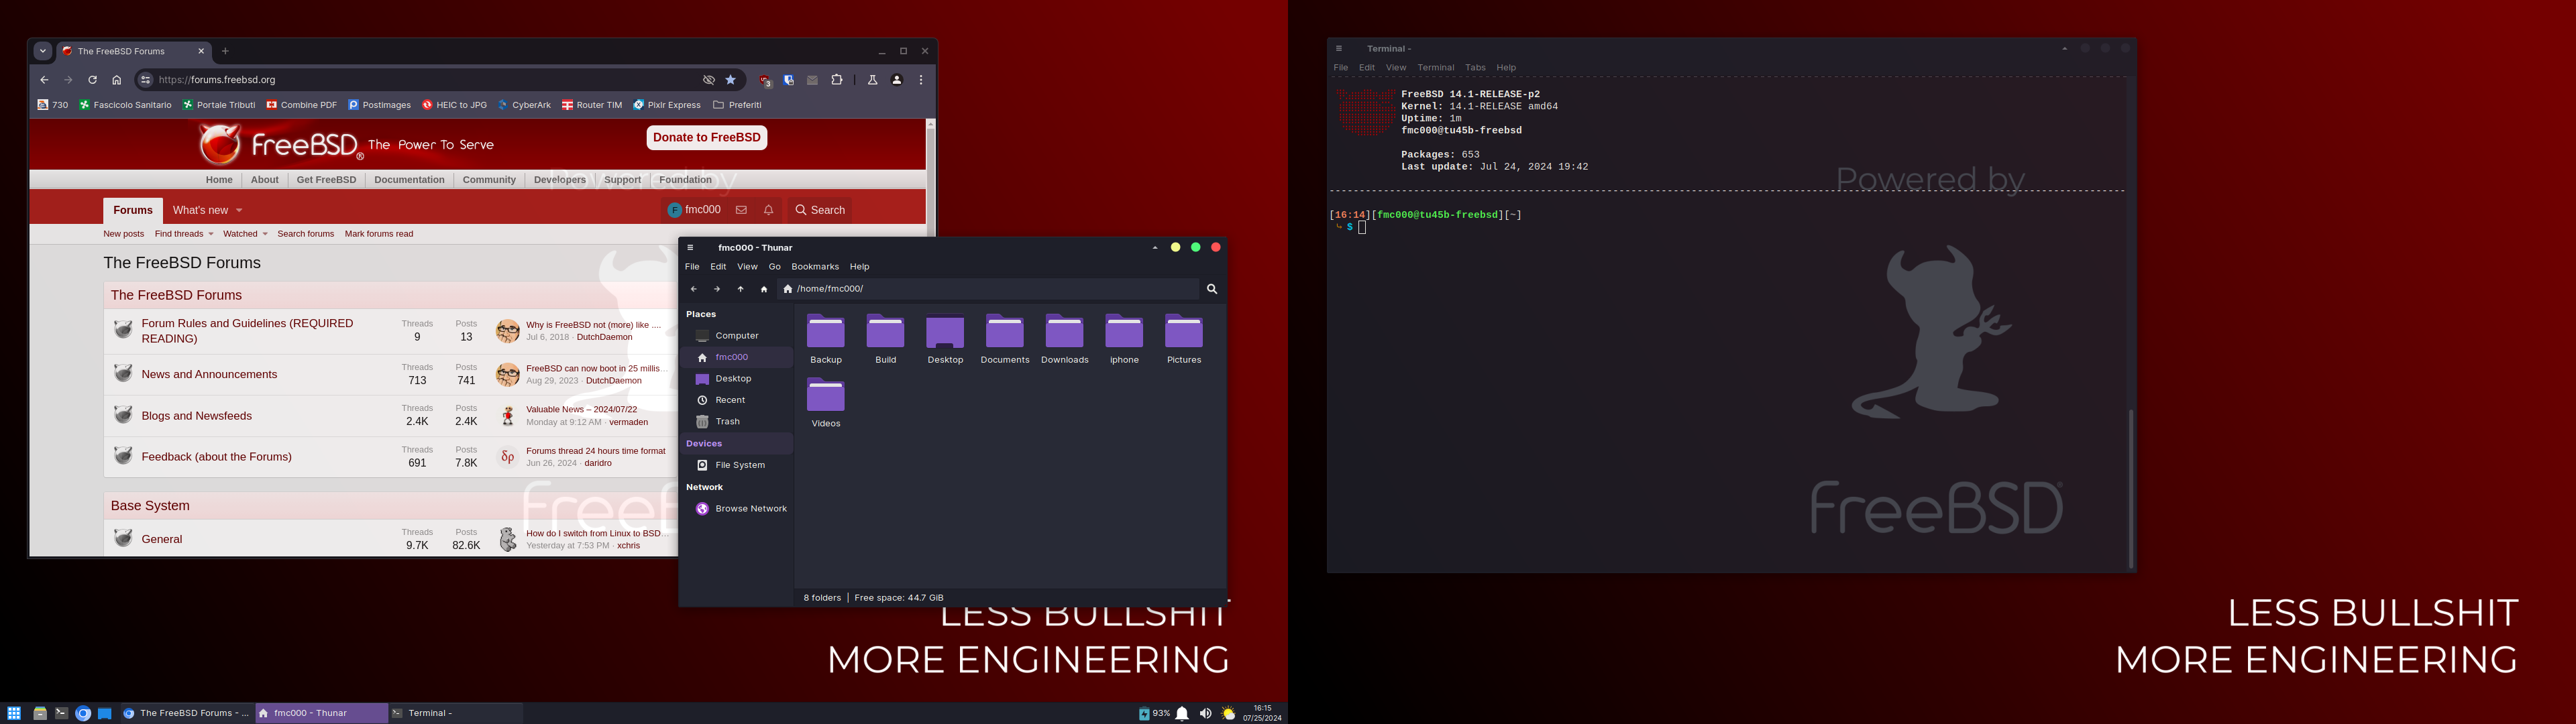The image size is (2576, 724).
Task: Open Thunar's View menu
Action: tap(747, 267)
